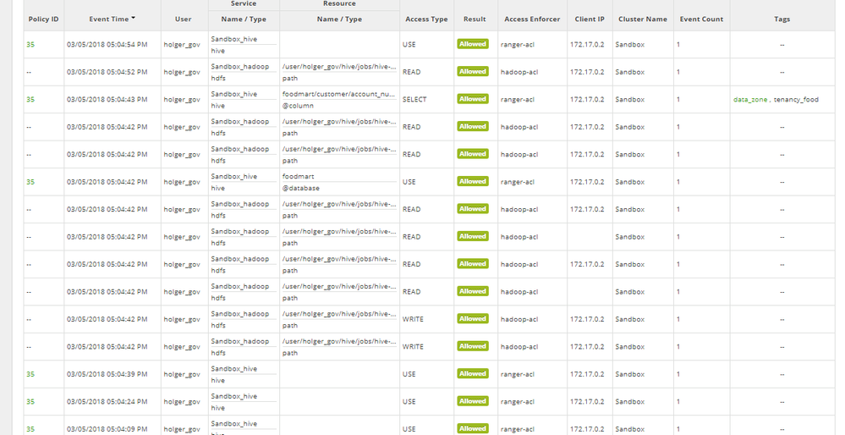Click READ access type in 05:04:52 PM row
The image size is (845, 435).
411,72
